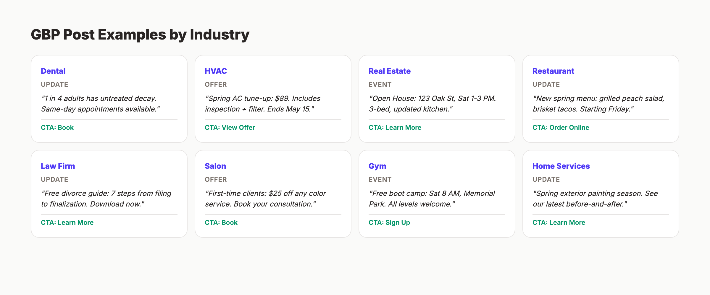Viewport: 710px width, 295px height.
Task: Select Learn More on the Law Firm card
Action: click(67, 222)
